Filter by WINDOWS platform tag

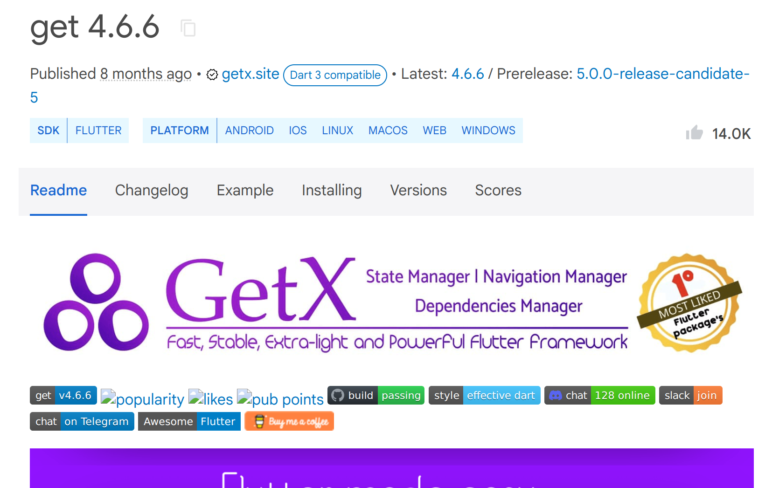[488, 131]
